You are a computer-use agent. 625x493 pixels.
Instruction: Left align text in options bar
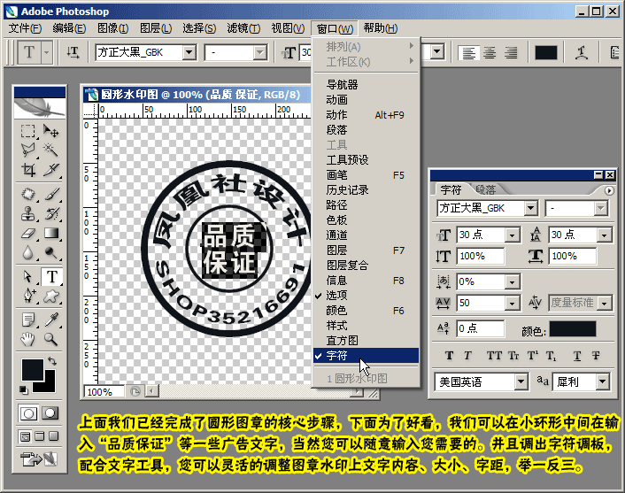pyautogui.click(x=469, y=52)
